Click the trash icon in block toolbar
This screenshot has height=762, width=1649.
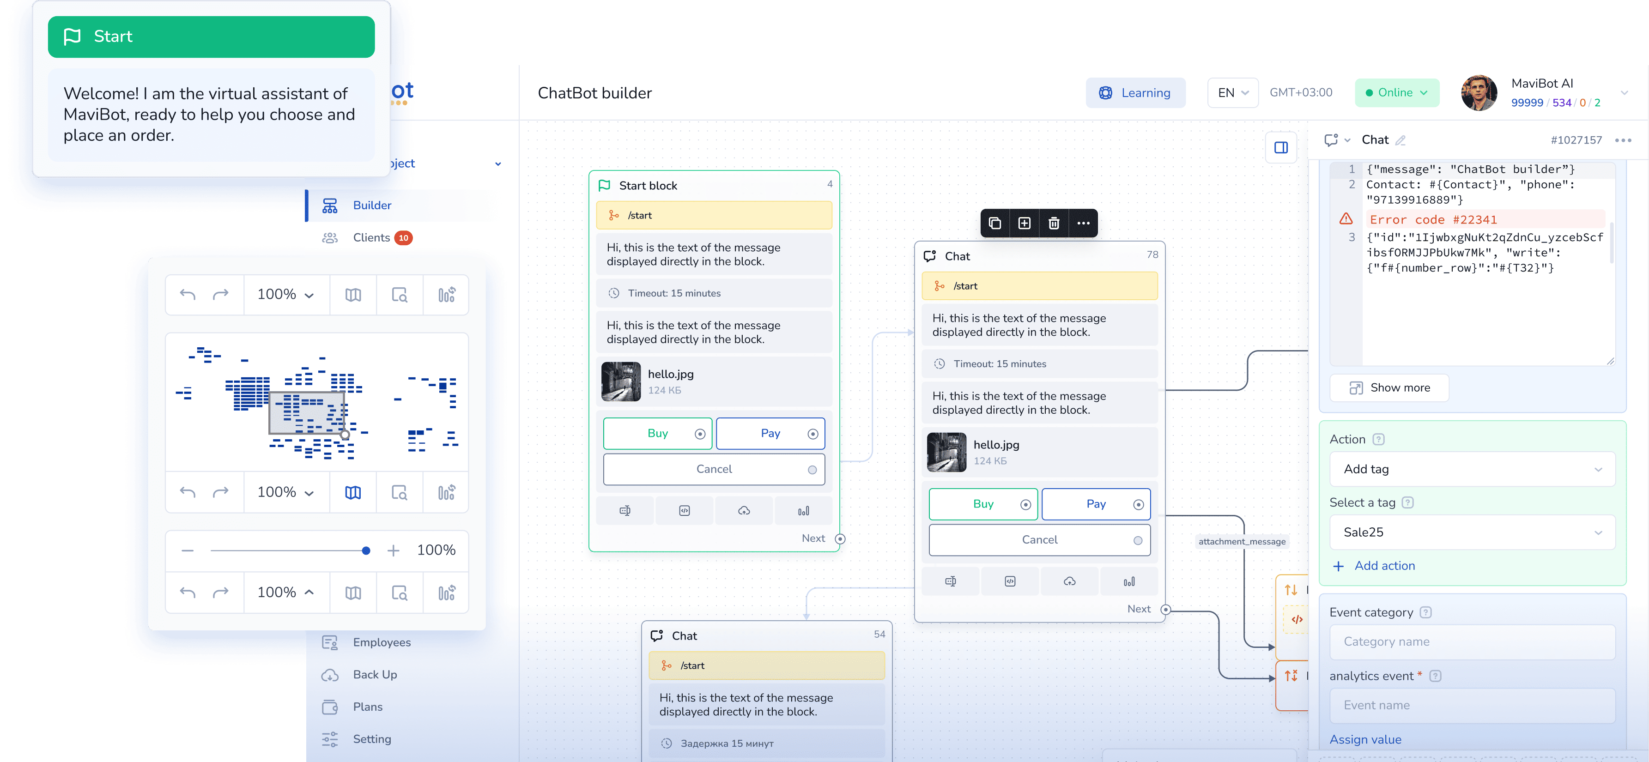click(1054, 224)
